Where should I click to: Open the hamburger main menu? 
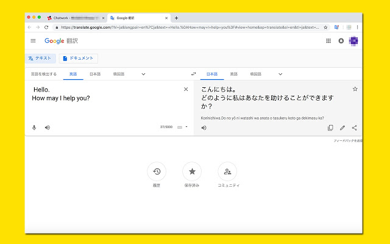[x=33, y=41]
